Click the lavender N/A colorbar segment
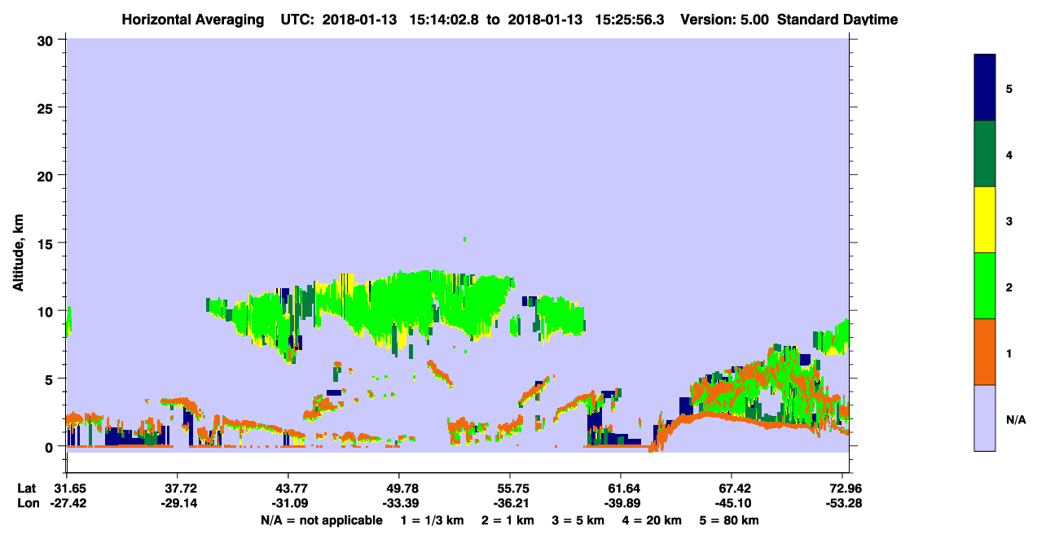Image resolution: width=1059 pixels, height=543 pixels. (x=985, y=418)
